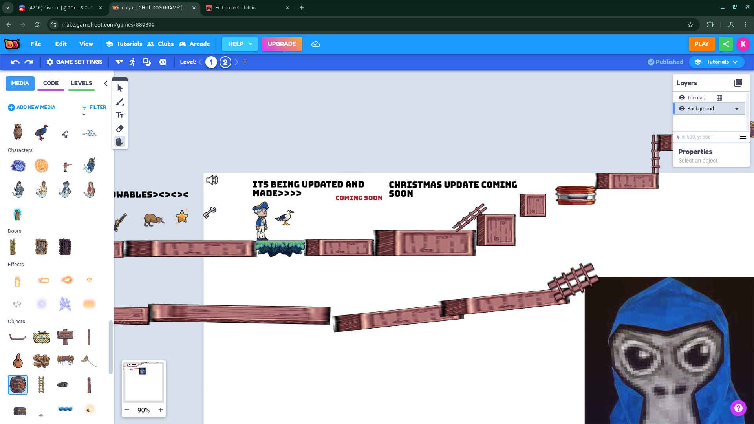Click the cloud save icon
This screenshot has height=424, width=754.
point(316,44)
